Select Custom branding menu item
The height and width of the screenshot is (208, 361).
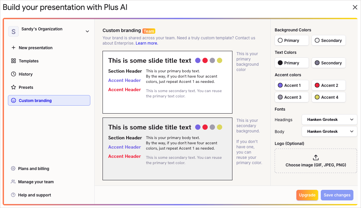click(x=49, y=101)
